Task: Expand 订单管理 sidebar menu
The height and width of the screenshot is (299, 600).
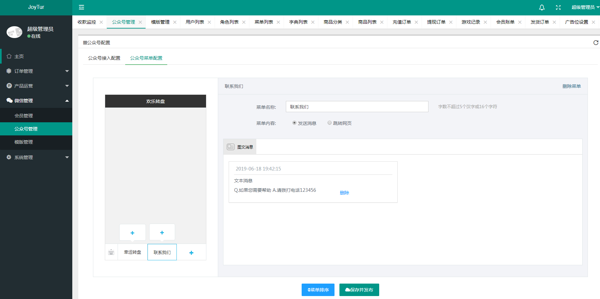Action: 36,71
